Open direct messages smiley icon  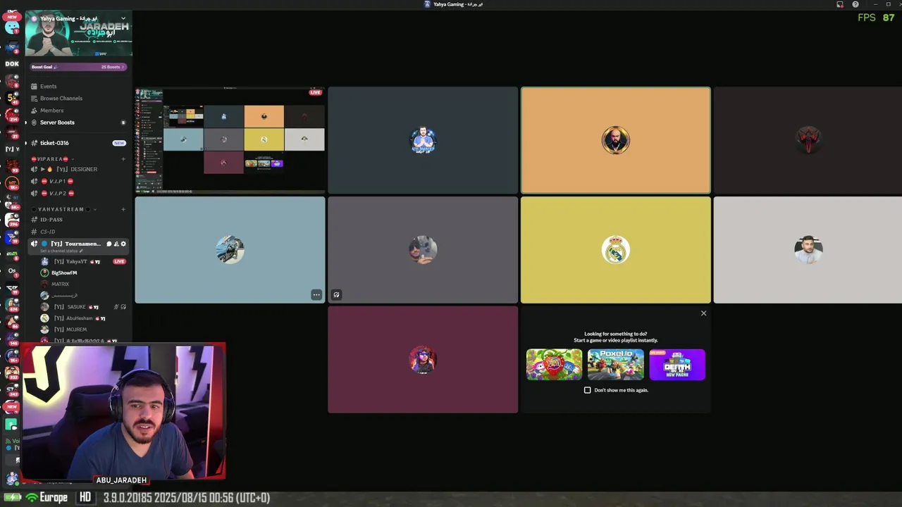(12, 27)
